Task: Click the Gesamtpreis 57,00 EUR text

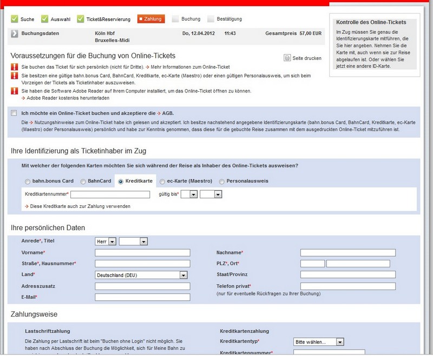Action: [293, 33]
